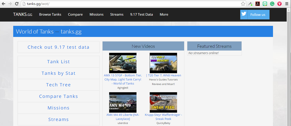Open Streams in the sidebar list
The height and width of the screenshot is (126, 291).
tap(58, 119)
